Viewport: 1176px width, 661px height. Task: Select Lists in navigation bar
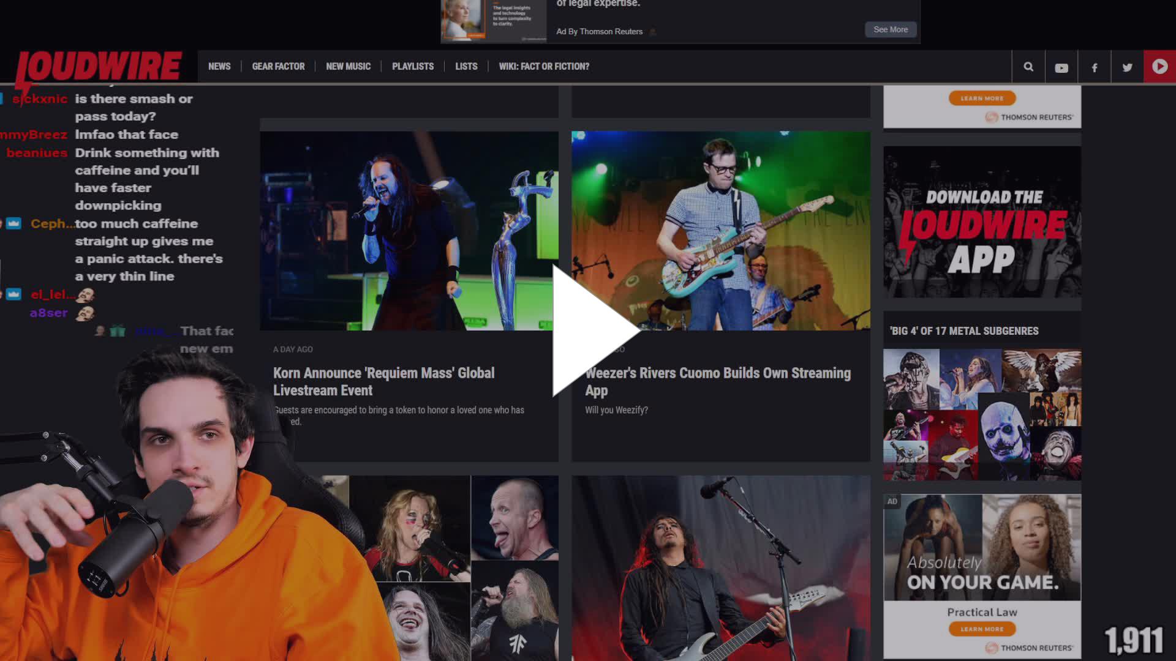(466, 66)
